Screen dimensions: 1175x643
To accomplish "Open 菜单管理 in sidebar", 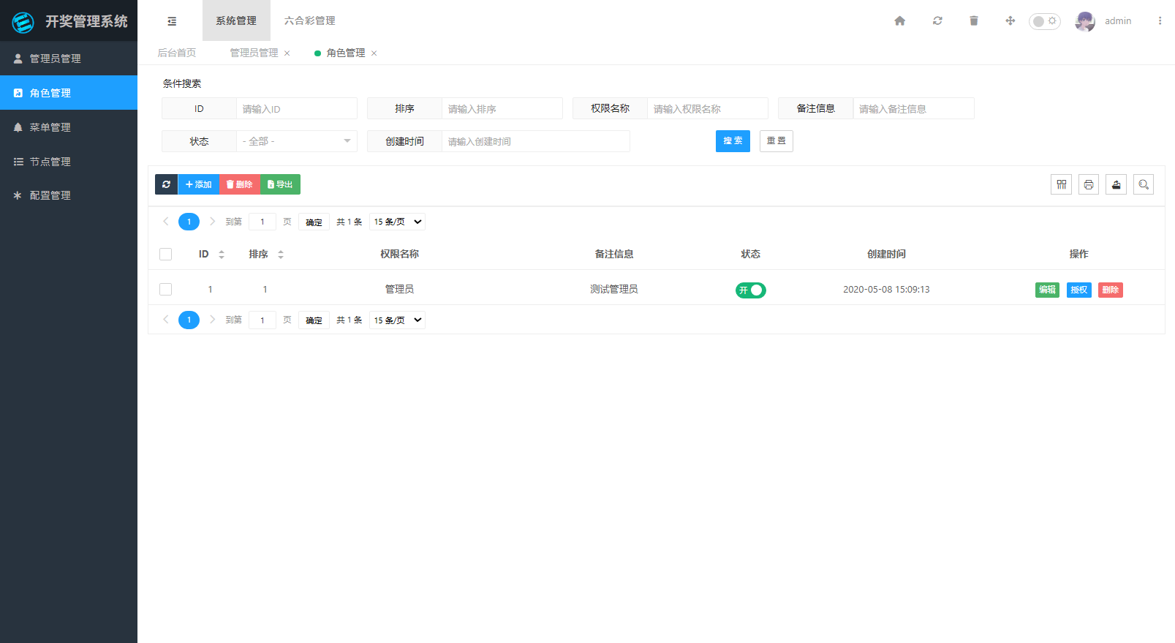I will click(69, 127).
